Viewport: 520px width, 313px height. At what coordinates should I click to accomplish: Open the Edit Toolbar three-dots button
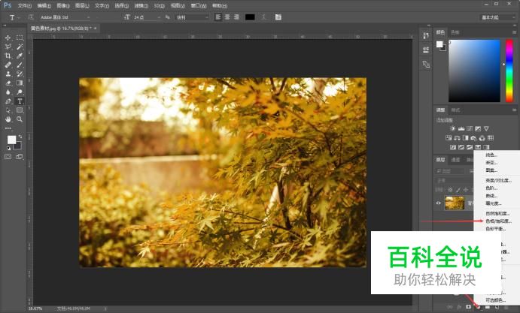tap(8, 128)
